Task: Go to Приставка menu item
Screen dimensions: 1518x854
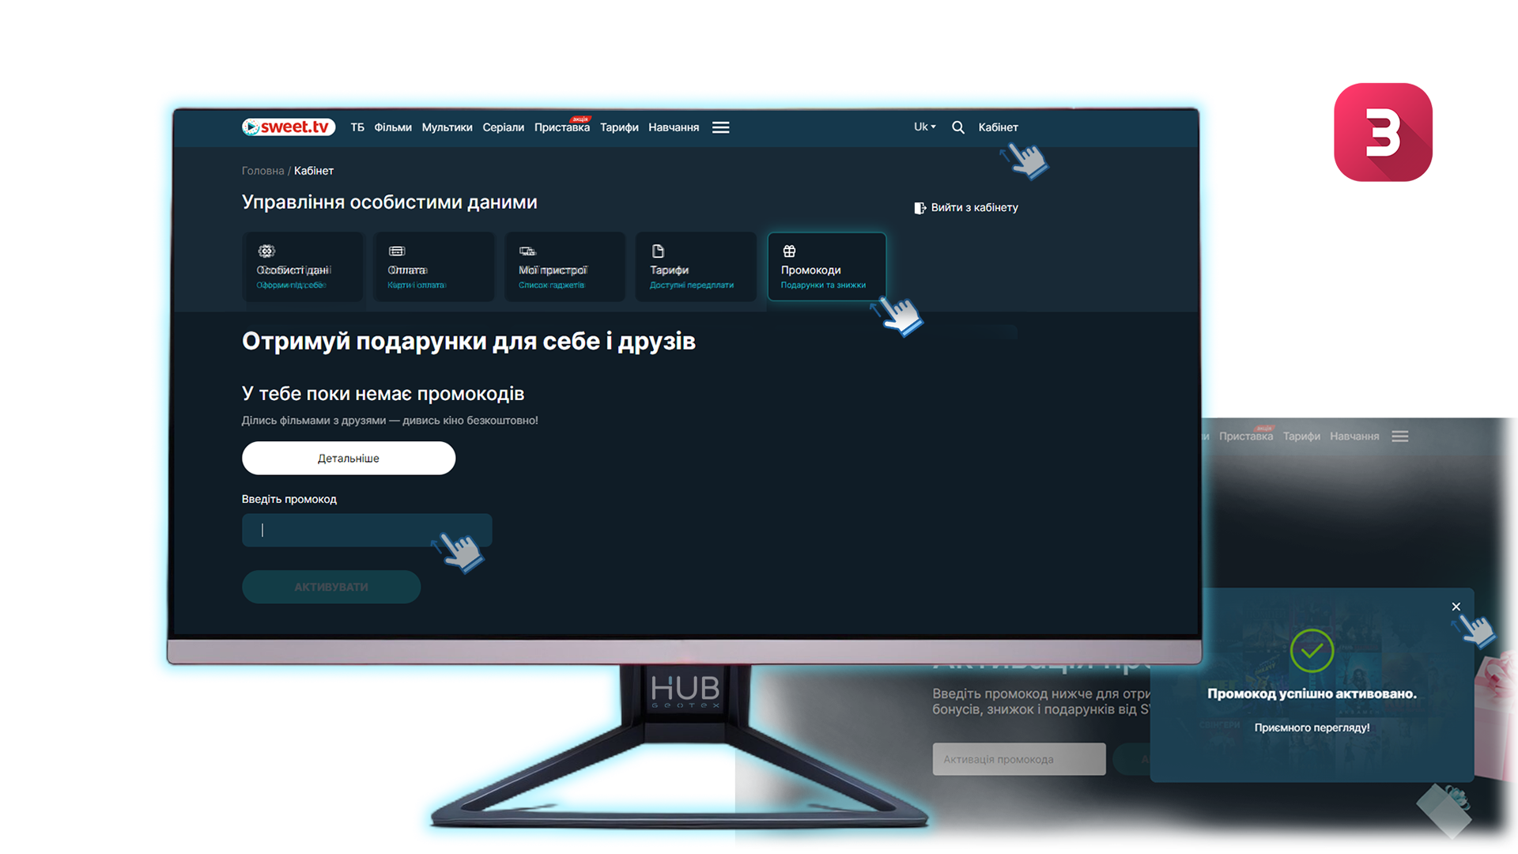Action: pos(561,128)
